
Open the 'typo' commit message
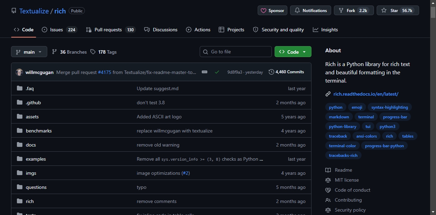[141, 187]
